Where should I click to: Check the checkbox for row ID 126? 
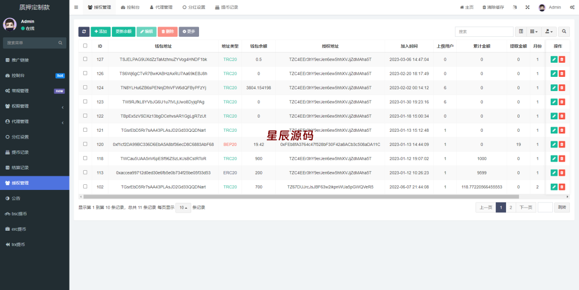pyautogui.click(x=85, y=73)
